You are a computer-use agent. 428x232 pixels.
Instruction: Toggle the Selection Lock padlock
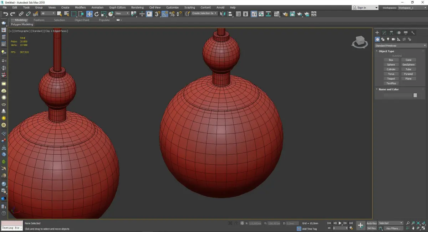tap(236, 223)
